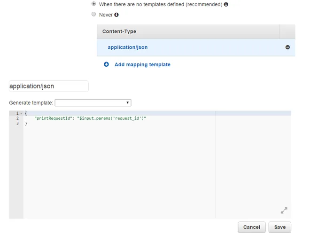
Task: Expand the editor with fullscreen arrows icon
Action: pyautogui.click(x=284, y=210)
